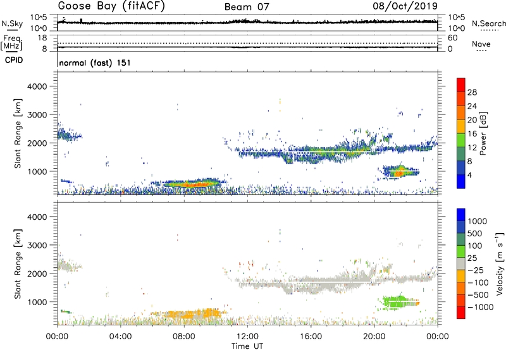Click the 'normal (fast) 151' mode text
The image size is (506, 350).
[x=95, y=63]
